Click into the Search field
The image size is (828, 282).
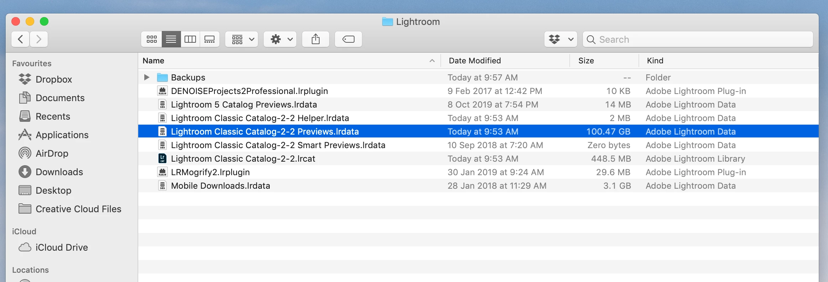click(698, 39)
